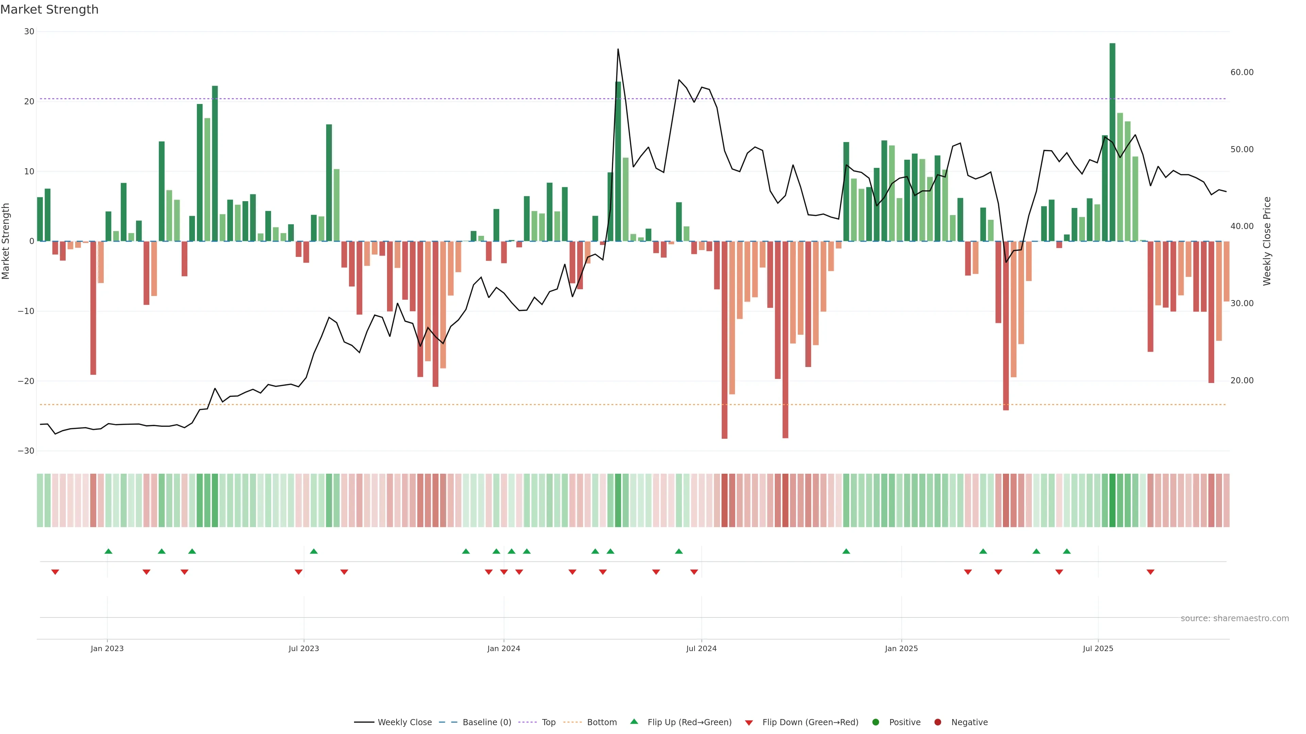Click the Positive green circle legend icon
Viewport: 1306px width, 734px height.
(x=875, y=722)
